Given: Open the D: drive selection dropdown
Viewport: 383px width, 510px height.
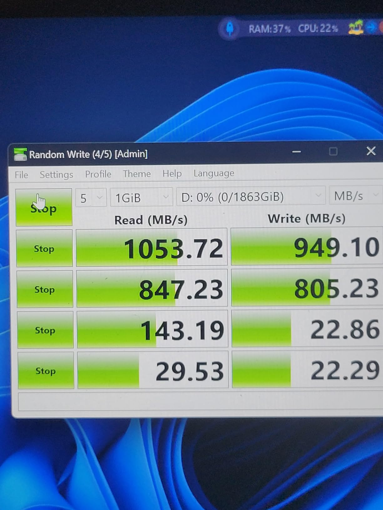Looking at the screenshot, I should tap(251, 197).
